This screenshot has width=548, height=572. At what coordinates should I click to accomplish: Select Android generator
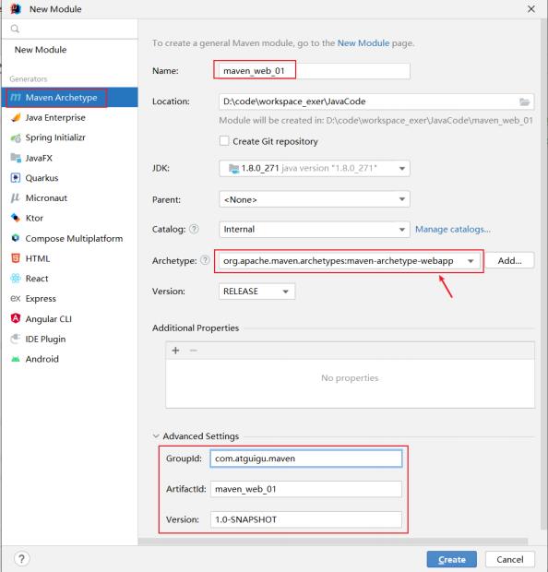click(70, 359)
